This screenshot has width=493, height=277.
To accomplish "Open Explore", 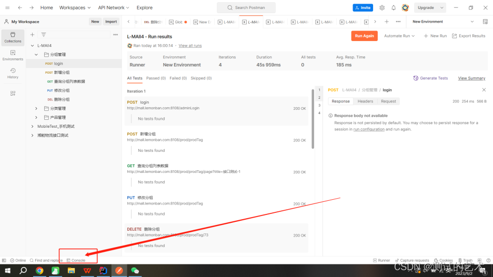I will (145, 7).
